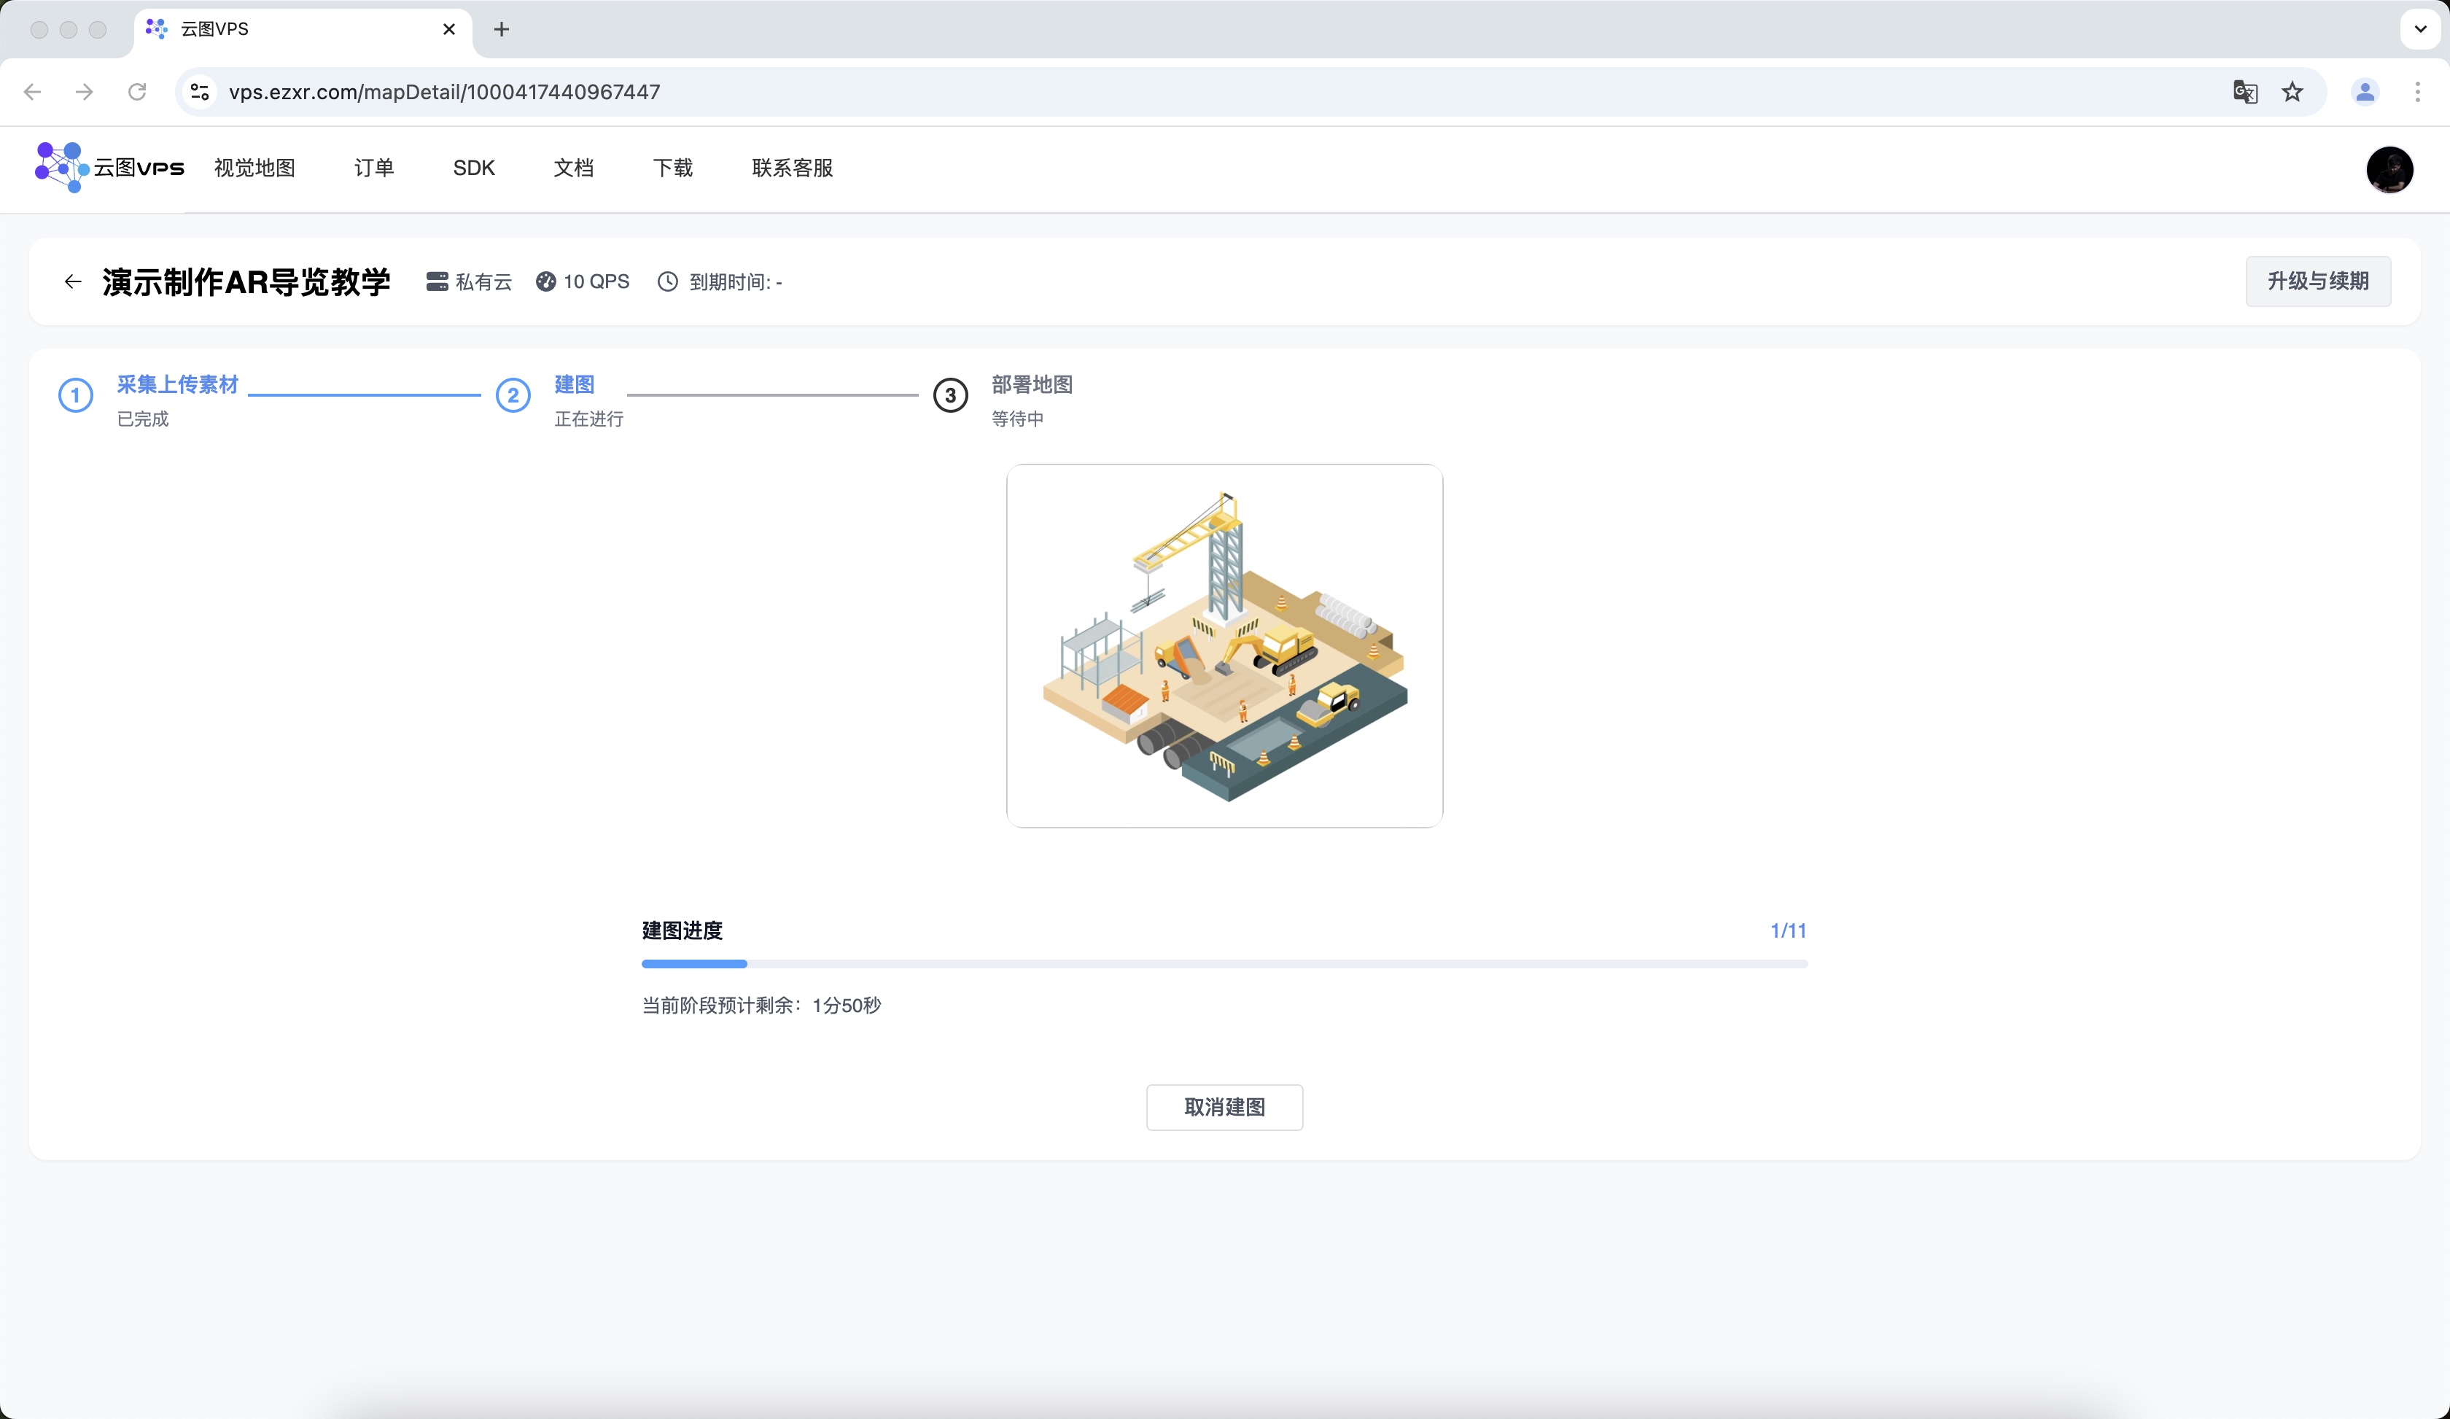Image resolution: width=2450 pixels, height=1419 pixels.
Task: Reload the page with refresh icon
Action: [x=137, y=91]
